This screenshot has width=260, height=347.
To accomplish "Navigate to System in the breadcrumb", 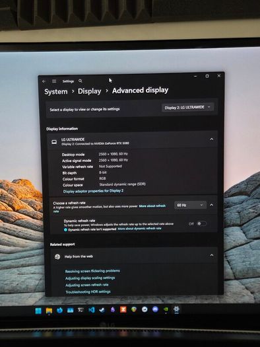I will pyautogui.click(x=56, y=92).
